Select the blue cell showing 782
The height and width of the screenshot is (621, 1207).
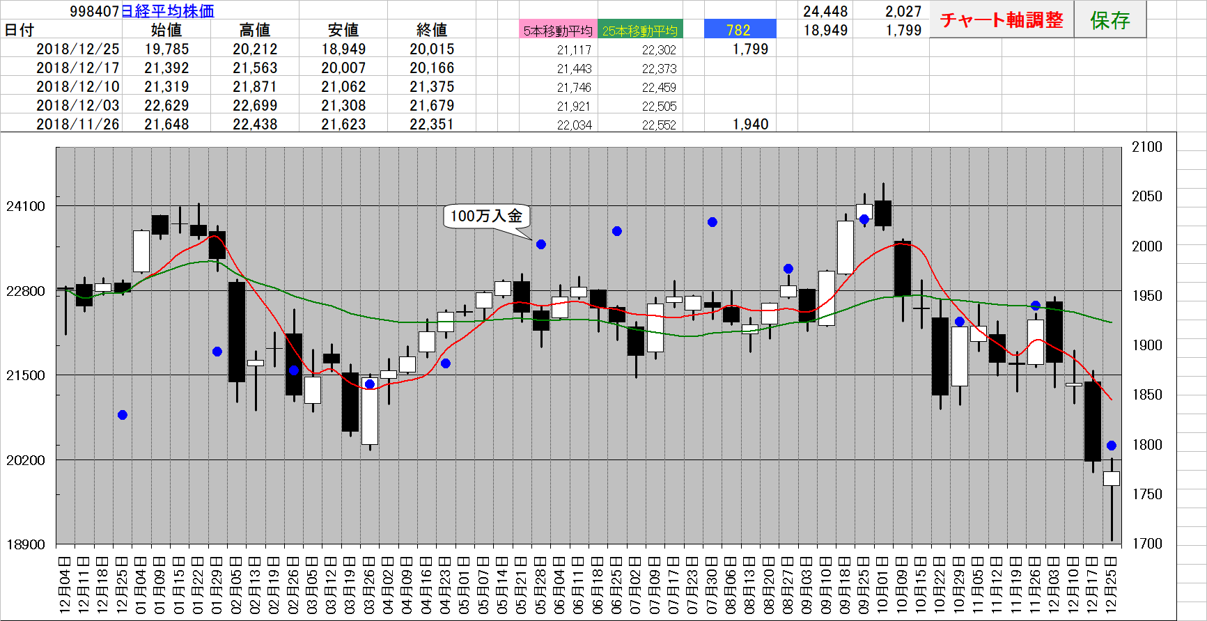[740, 30]
